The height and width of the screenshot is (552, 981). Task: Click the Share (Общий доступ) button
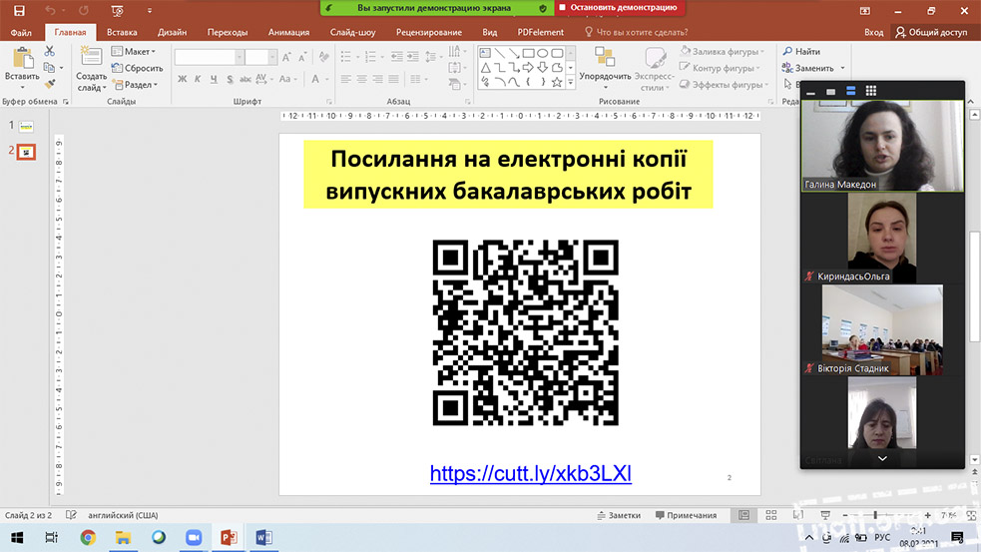pos(931,32)
